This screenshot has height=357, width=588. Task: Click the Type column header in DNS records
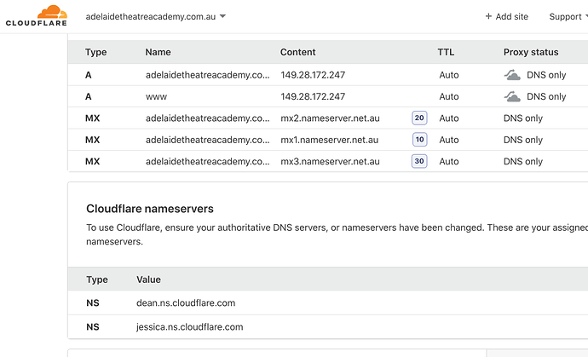(x=95, y=52)
